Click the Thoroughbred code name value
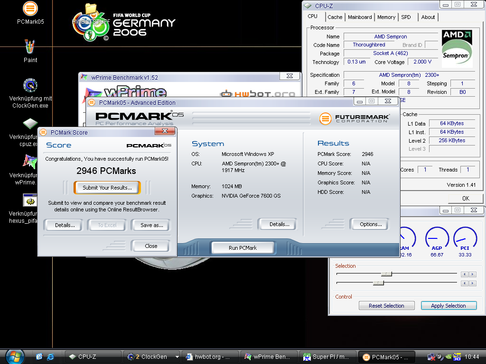 [x=369, y=45]
